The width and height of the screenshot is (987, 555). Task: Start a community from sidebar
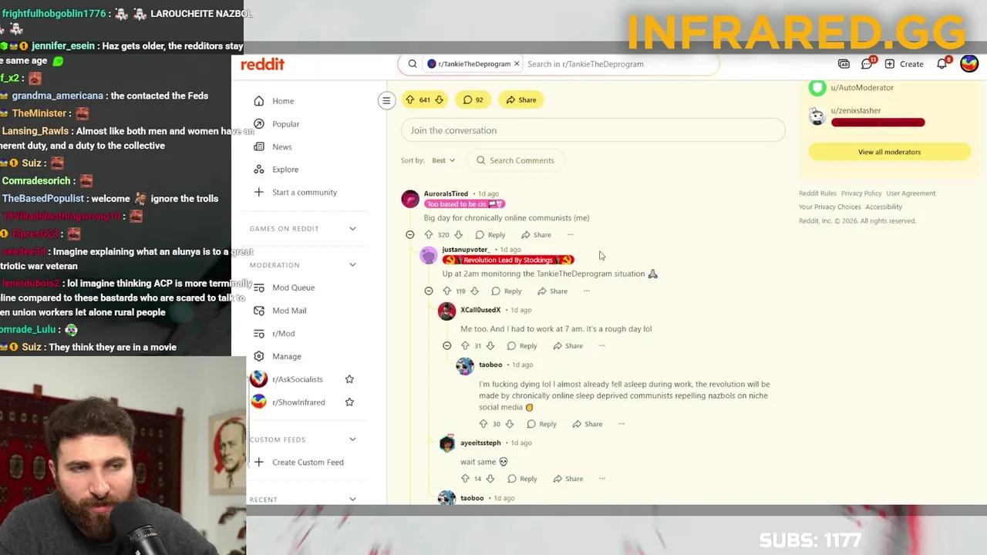pyautogui.click(x=304, y=192)
